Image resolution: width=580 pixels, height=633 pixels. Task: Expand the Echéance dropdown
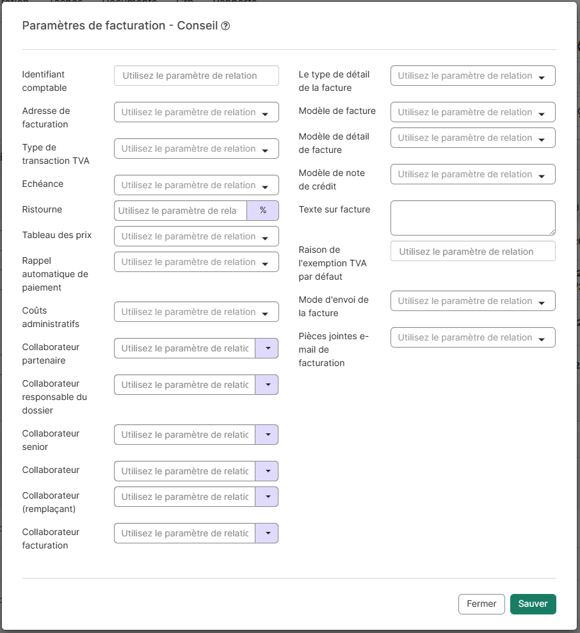click(196, 185)
